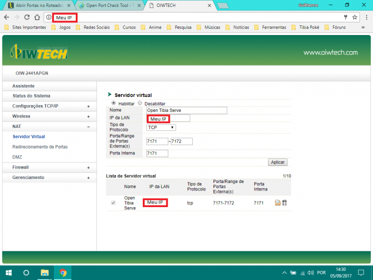This screenshot has height=280, width=373.
Task: Select the Desabilitar radio button
Action: 141,103
